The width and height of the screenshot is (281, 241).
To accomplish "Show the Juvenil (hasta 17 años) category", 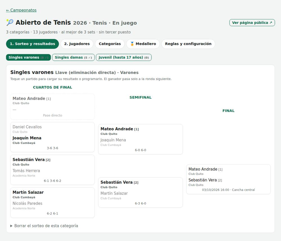I will pos(124,57).
